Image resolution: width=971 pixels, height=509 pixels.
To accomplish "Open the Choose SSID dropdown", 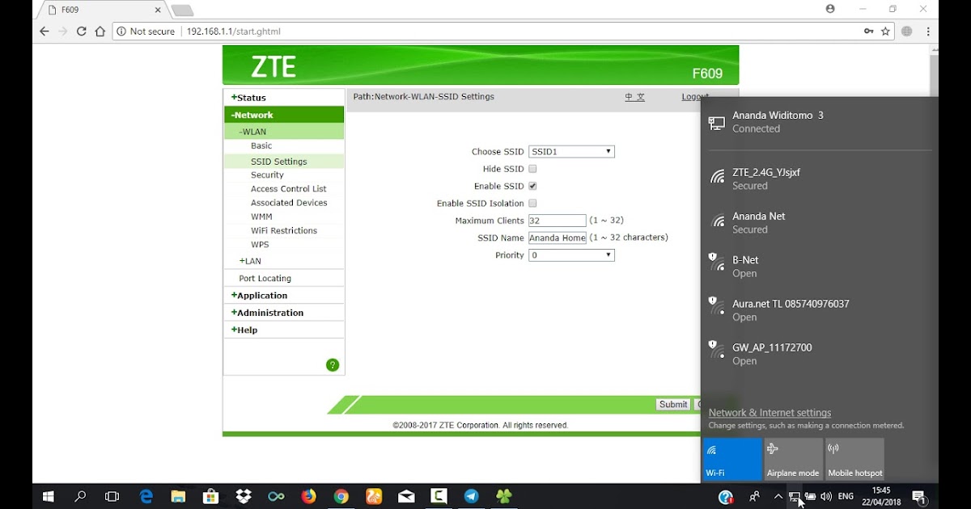I will pyautogui.click(x=571, y=152).
